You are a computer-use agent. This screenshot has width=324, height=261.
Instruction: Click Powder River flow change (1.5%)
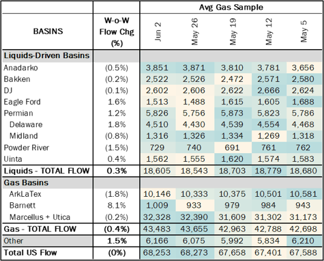click(117, 148)
